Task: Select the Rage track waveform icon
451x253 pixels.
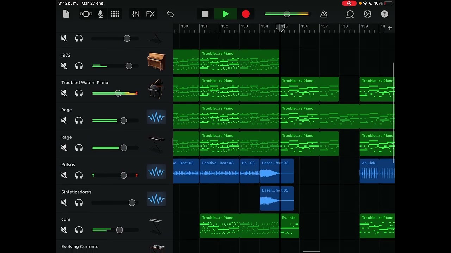Action: [156, 117]
